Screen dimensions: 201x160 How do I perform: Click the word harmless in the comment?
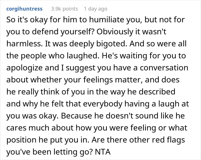pos(24,44)
